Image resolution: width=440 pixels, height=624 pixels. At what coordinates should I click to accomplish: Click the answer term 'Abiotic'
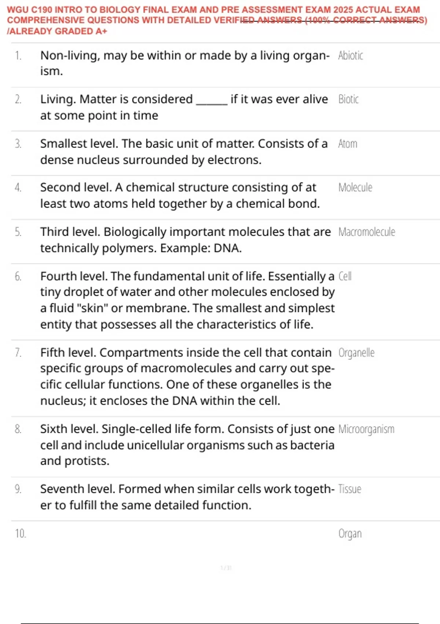tap(351, 55)
